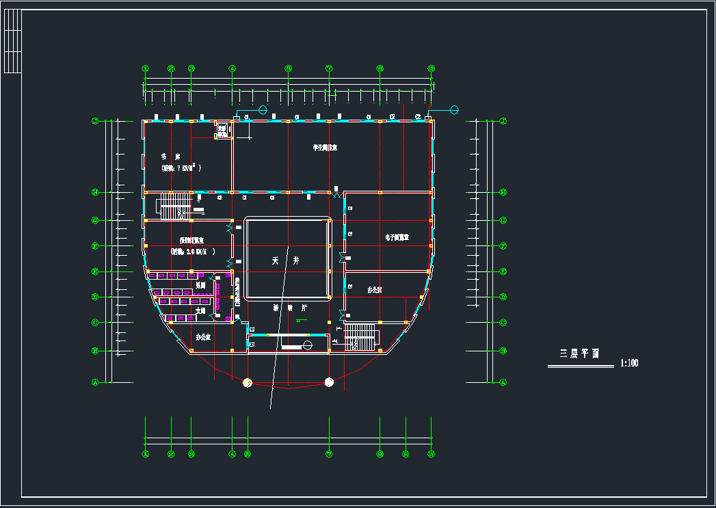Select left-side axis bubble J
716x508 pixels.
click(x=96, y=121)
